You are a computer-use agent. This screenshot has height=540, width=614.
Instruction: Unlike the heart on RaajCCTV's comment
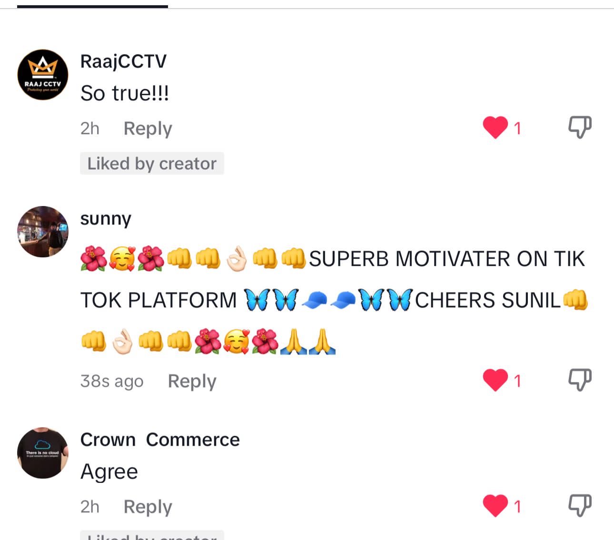pyautogui.click(x=495, y=128)
